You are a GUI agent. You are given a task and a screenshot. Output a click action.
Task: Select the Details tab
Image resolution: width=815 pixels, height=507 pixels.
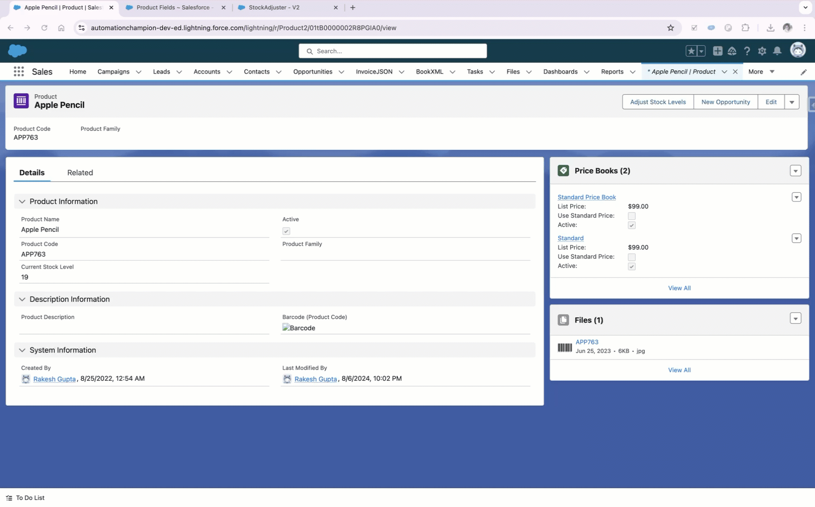point(32,172)
